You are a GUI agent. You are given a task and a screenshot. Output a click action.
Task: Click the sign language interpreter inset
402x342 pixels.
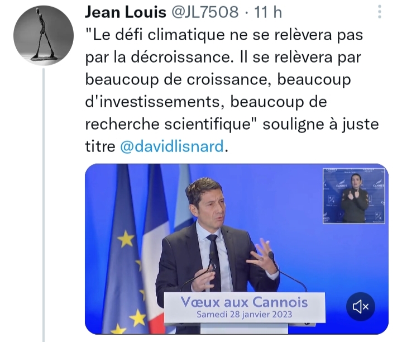354,196
